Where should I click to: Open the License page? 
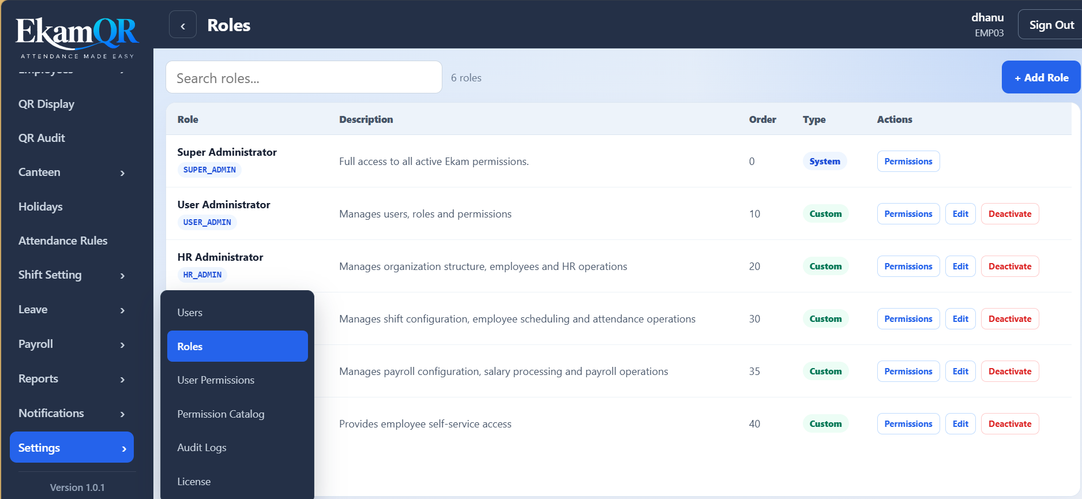(237, 482)
